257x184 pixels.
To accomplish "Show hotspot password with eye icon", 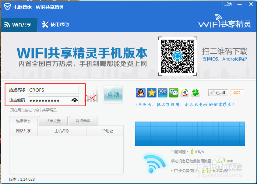I will (75, 100).
